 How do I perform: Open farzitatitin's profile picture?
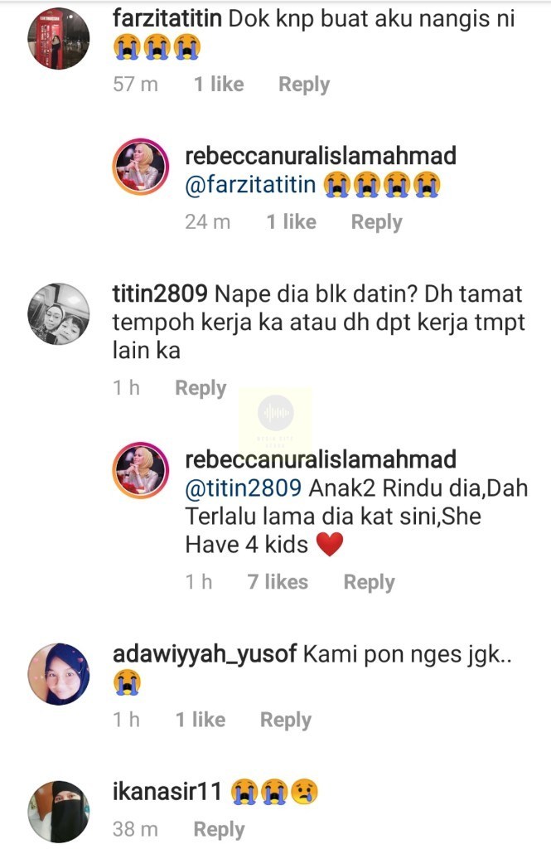(x=59, y=38)
